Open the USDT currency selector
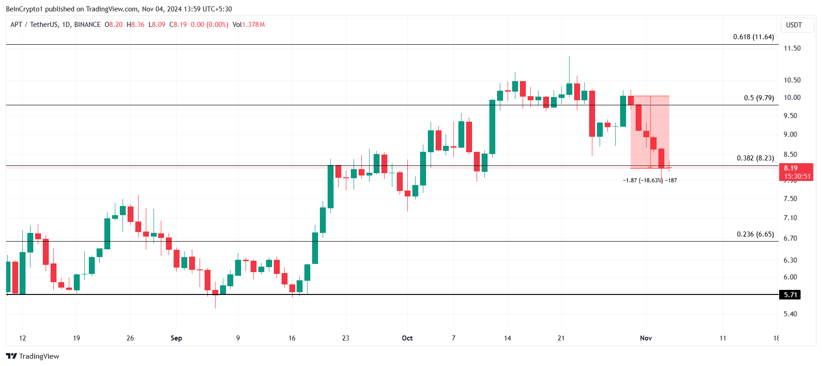The image size is (822, 366). point(794,25)
